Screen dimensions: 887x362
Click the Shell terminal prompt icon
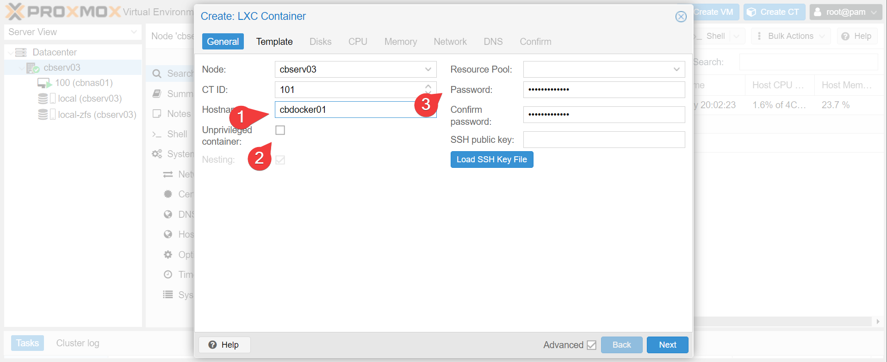click(x=157, y=134)
